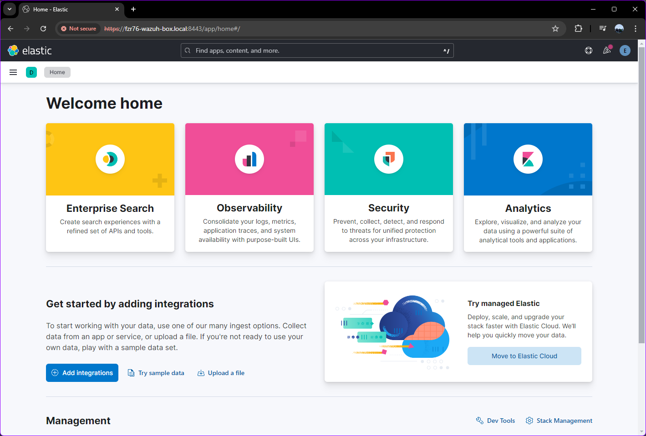Click Move to Elastic Cloud button
The image size is (646, 436).
524,356
